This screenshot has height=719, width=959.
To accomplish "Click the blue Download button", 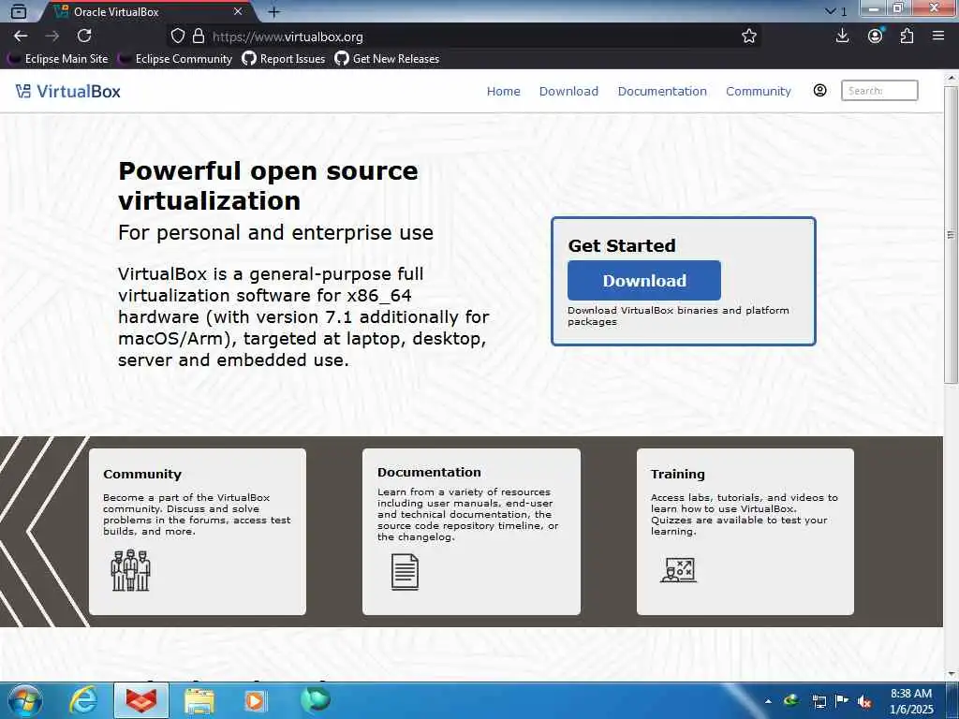I will coord(644,281).
